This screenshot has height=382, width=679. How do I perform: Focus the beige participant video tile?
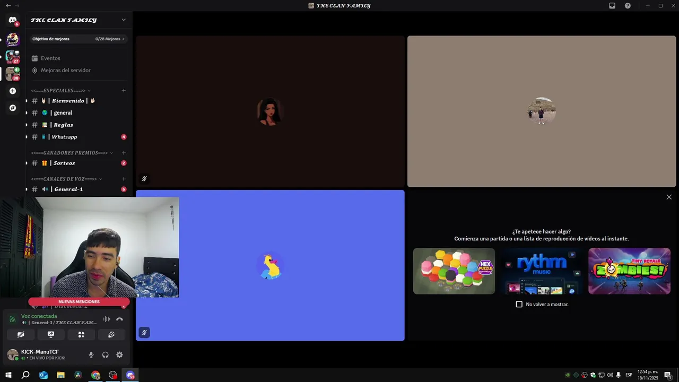pos(542,111)
